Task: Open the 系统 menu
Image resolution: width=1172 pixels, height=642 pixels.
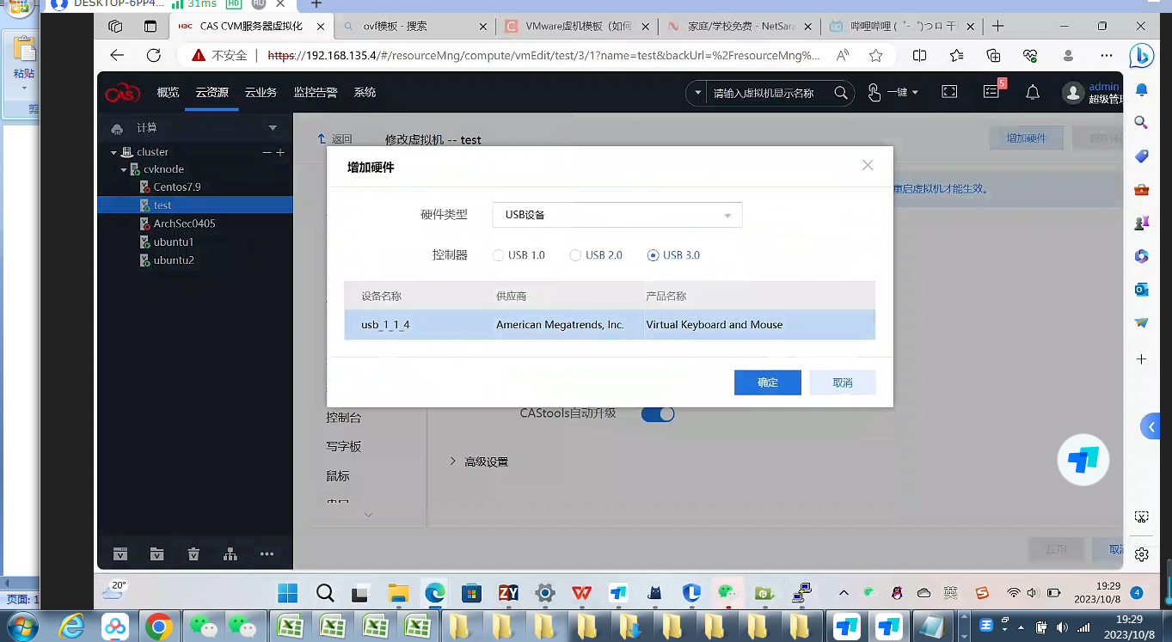Action: [365, 93]
